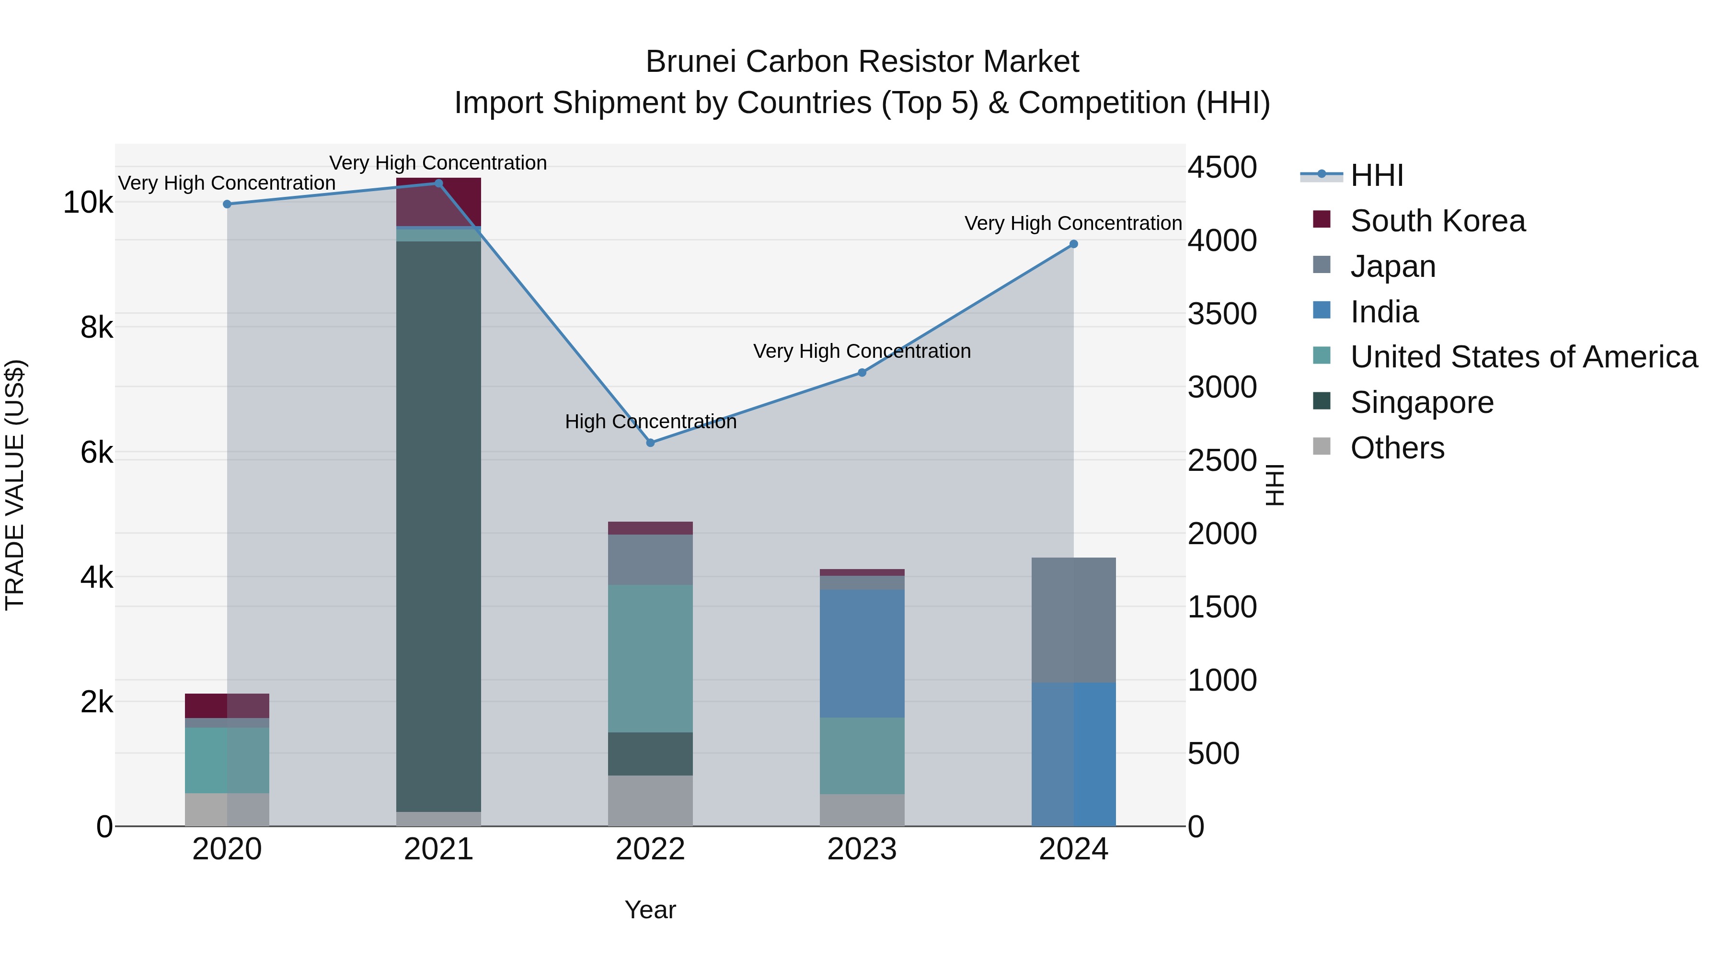
Task: Click the Others segment of 2022 bar
Action: [x=650, y=801]
